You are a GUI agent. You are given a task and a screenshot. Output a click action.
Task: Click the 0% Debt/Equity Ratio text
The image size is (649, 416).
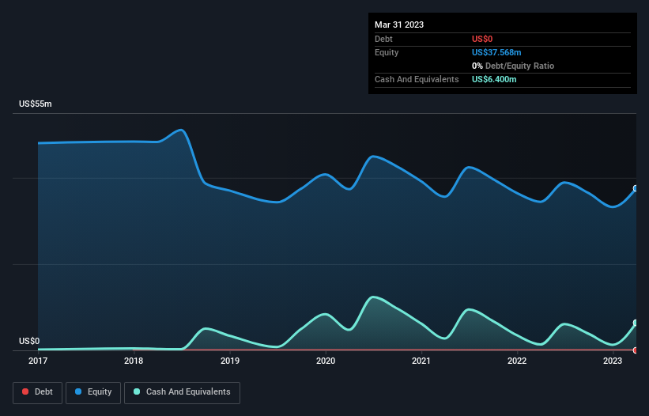(x=513, y=66)
